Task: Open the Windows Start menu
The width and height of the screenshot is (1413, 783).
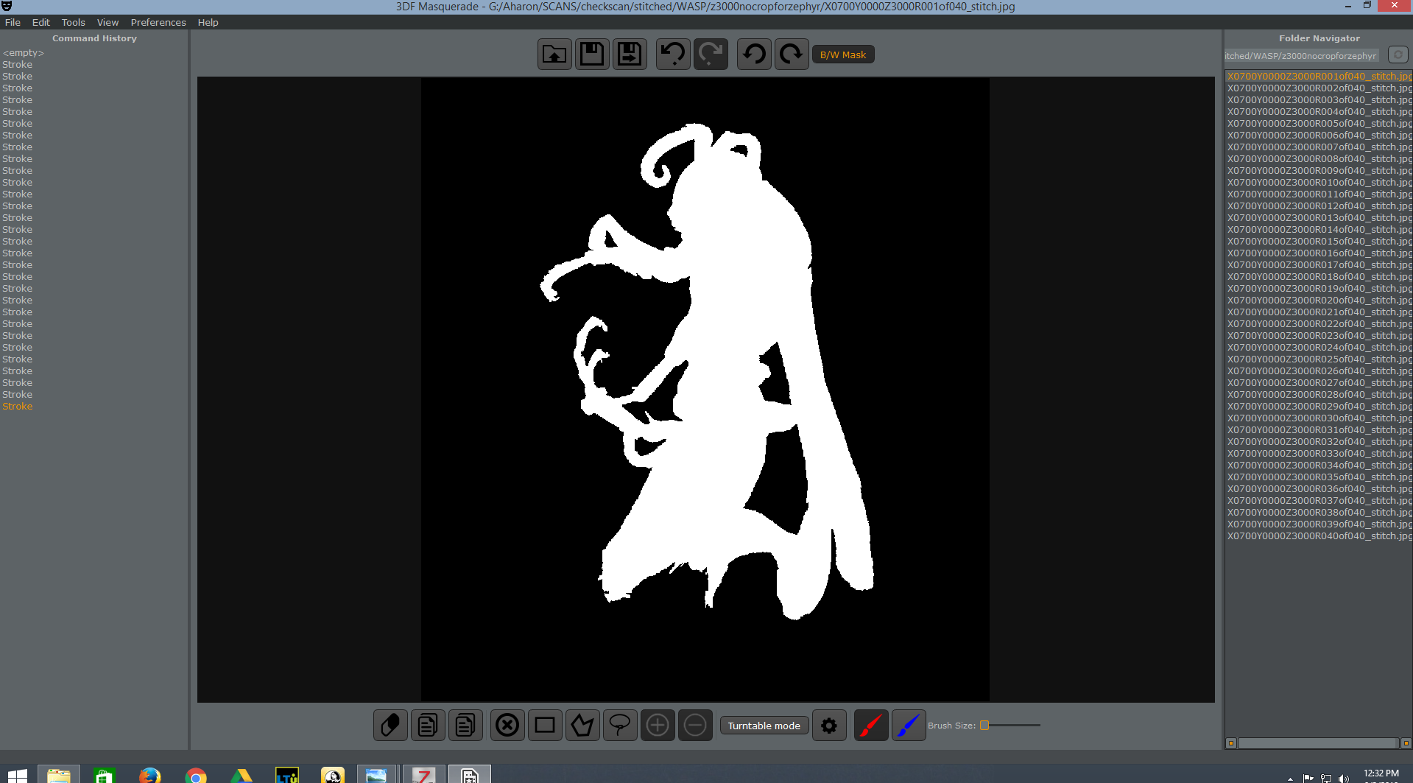Action: pyautogui.click(x=18, y=775)
